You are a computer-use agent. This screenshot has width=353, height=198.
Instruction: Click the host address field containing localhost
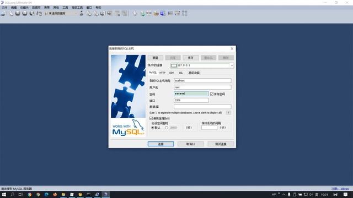[x=202, y=80]
